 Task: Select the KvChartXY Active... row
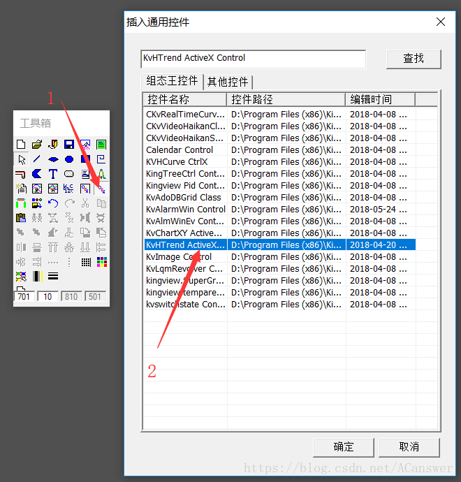279,233
